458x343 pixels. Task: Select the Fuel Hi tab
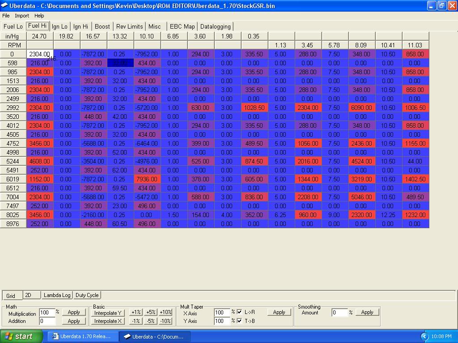[38, 25]
